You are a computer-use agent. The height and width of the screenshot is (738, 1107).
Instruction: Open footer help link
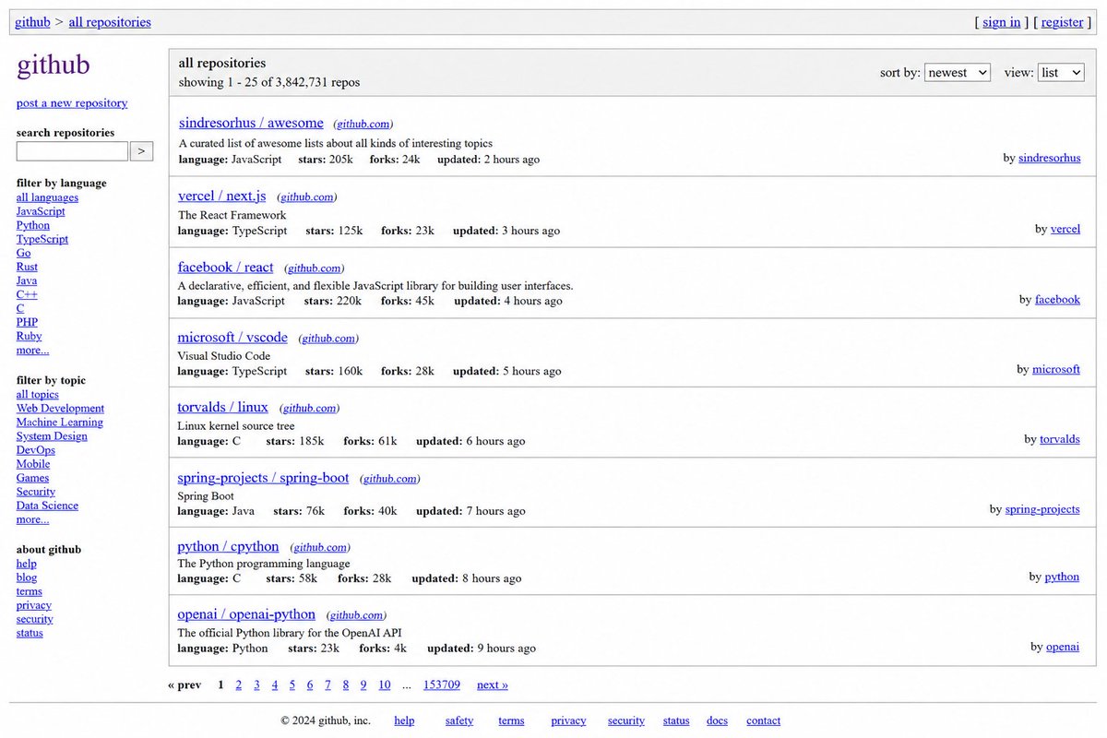(x=404, y=720)
